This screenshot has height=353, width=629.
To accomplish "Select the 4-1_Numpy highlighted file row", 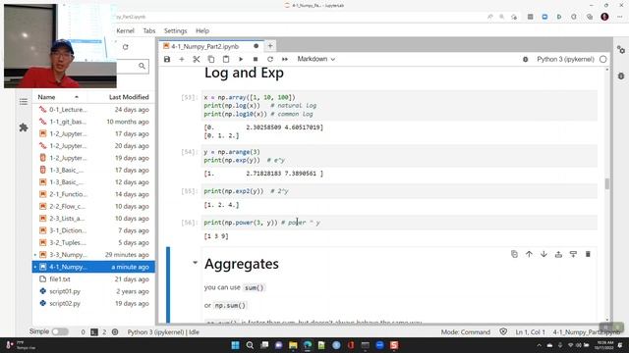I will click(93, 267).
